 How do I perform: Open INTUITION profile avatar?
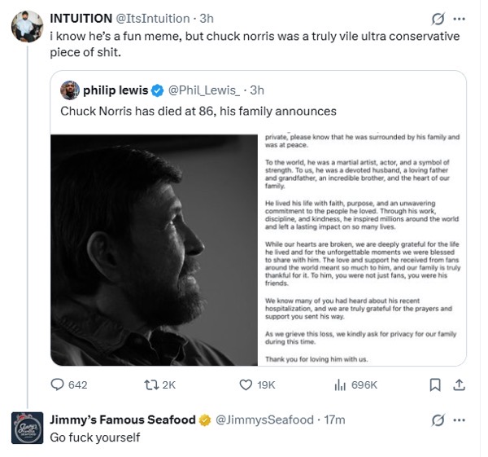click(25, 27)
